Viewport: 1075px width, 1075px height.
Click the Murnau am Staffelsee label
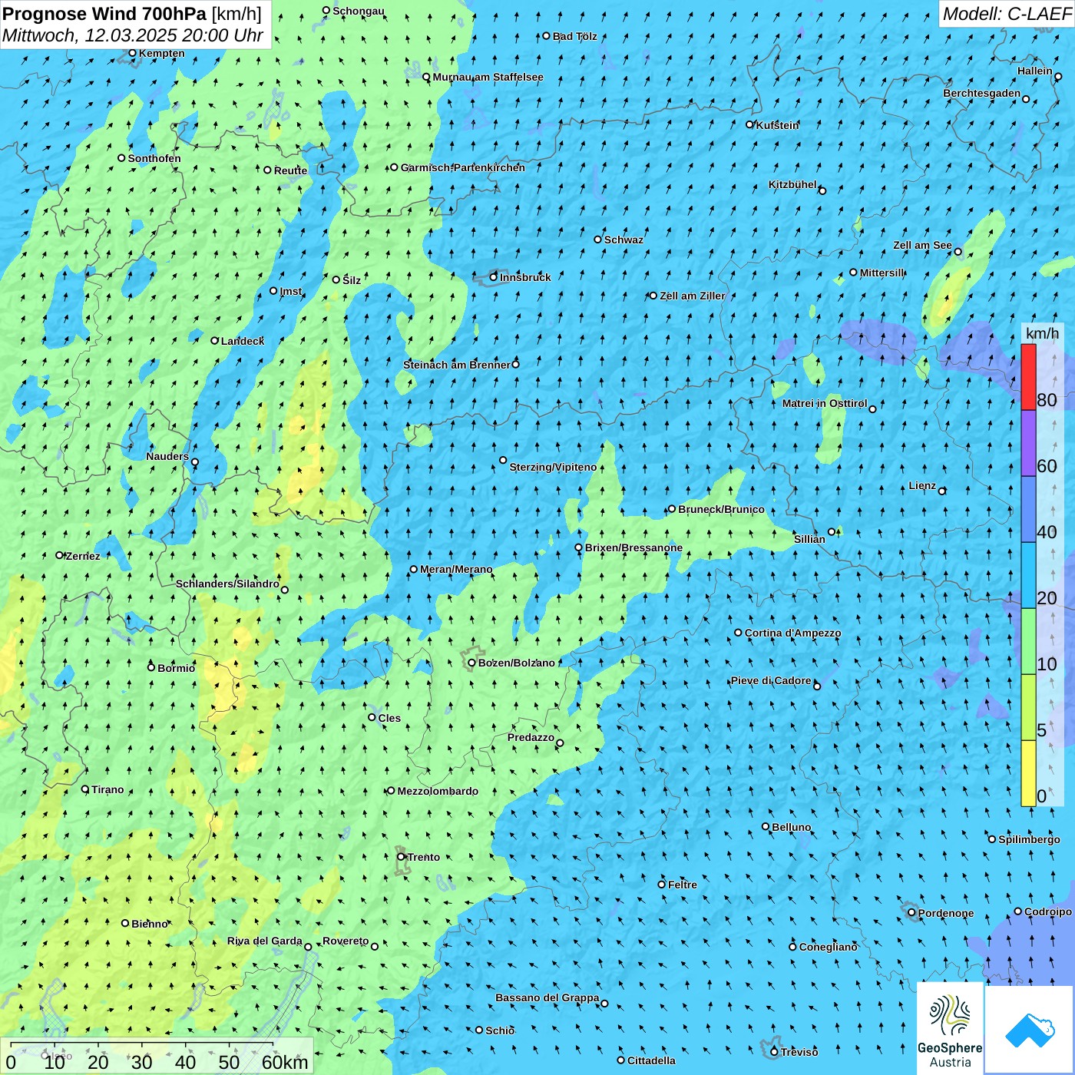click(488, 77)
